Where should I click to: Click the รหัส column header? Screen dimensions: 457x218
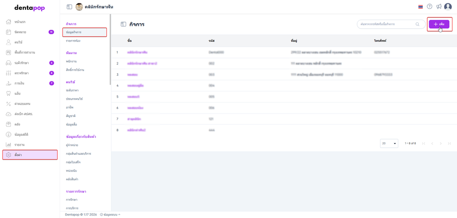click(x=212, y=41)
